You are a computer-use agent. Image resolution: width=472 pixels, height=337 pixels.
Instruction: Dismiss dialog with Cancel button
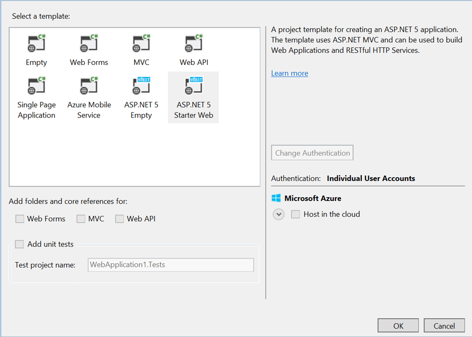click(x=444, y=325)
